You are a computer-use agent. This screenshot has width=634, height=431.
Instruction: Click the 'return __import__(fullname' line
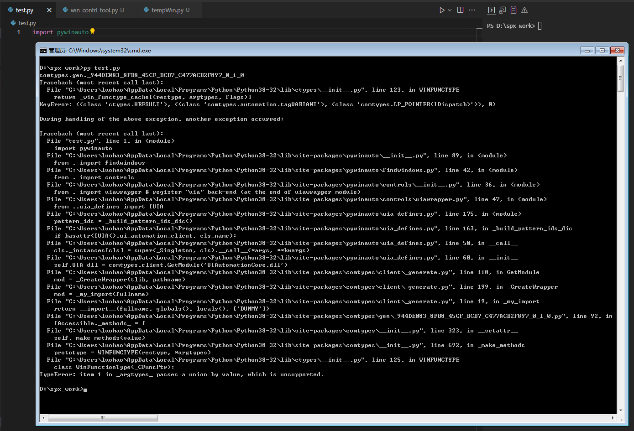[162, 309]
